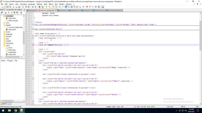Select Welcome.php in the FTP tree
Viewport: 202px width, 113px height.
click(x=13, y=20)
